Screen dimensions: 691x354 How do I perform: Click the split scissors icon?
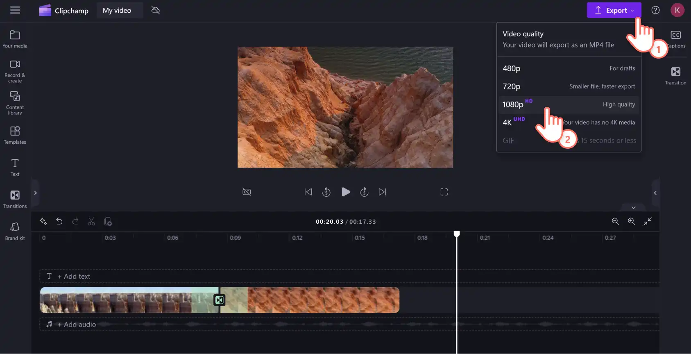click(x=91, y=222)
